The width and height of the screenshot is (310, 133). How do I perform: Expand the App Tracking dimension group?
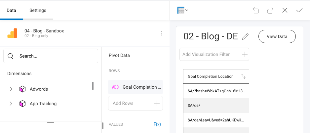pos(11,104)
